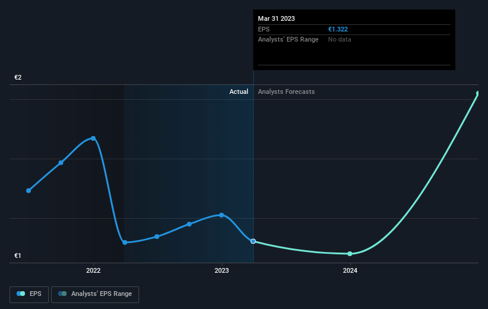Click the Mar 31 2023 tooltip date

pyautogui.click(x=276, y=18)
